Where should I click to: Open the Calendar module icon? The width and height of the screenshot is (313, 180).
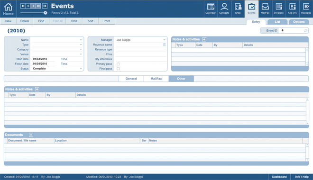211,9
